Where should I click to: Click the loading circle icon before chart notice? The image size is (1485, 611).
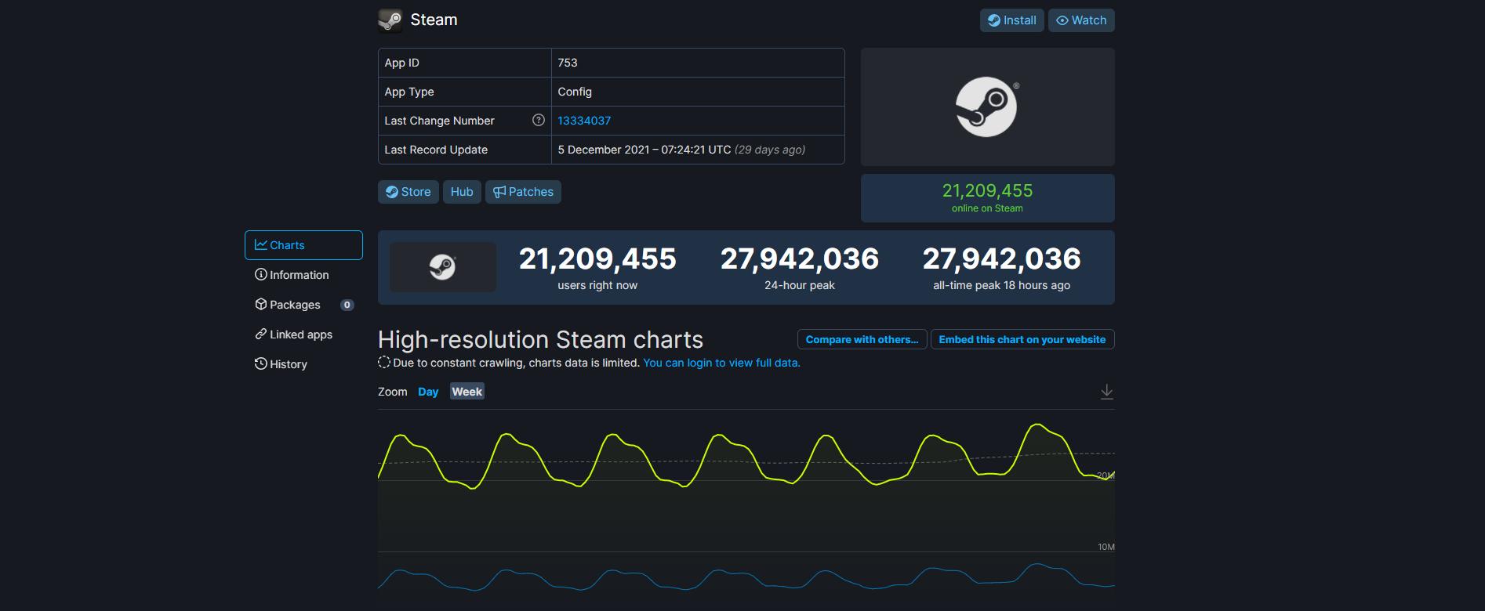(x=384, y=362)
